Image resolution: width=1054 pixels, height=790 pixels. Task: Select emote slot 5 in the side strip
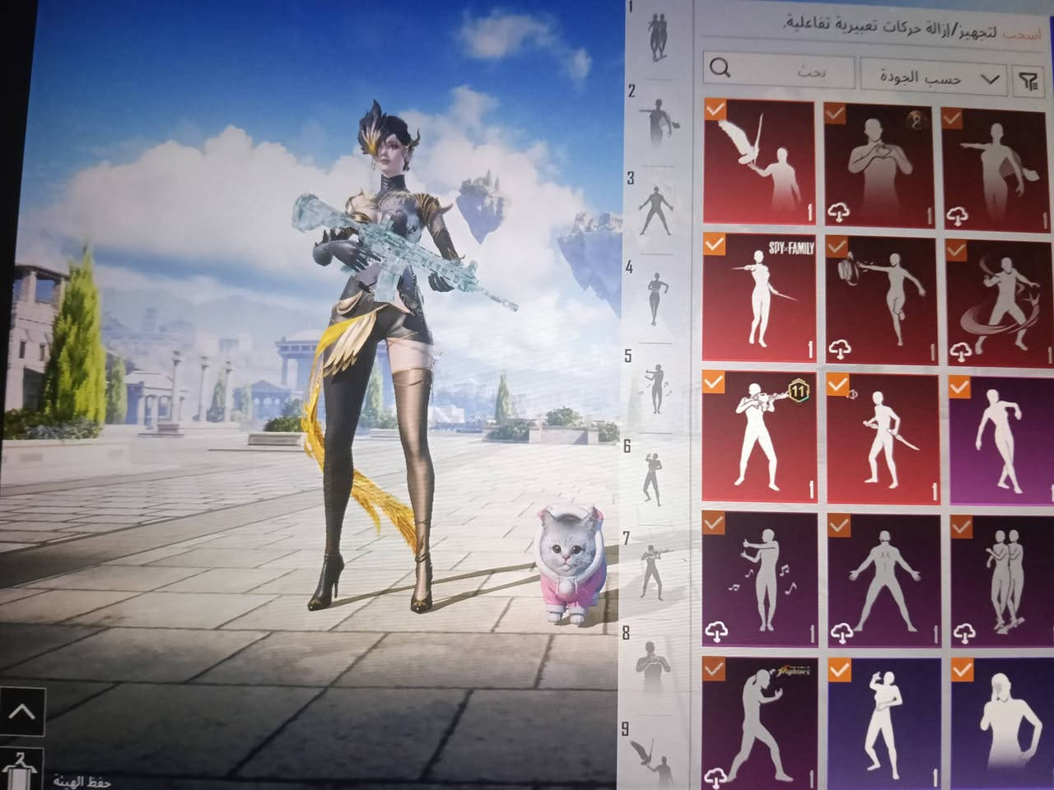pos(656,388)
